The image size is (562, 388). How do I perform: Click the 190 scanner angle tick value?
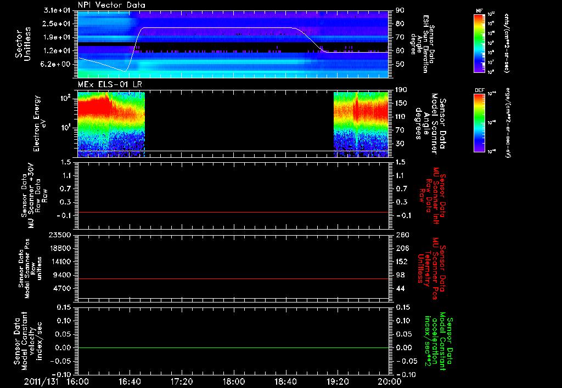401,89
